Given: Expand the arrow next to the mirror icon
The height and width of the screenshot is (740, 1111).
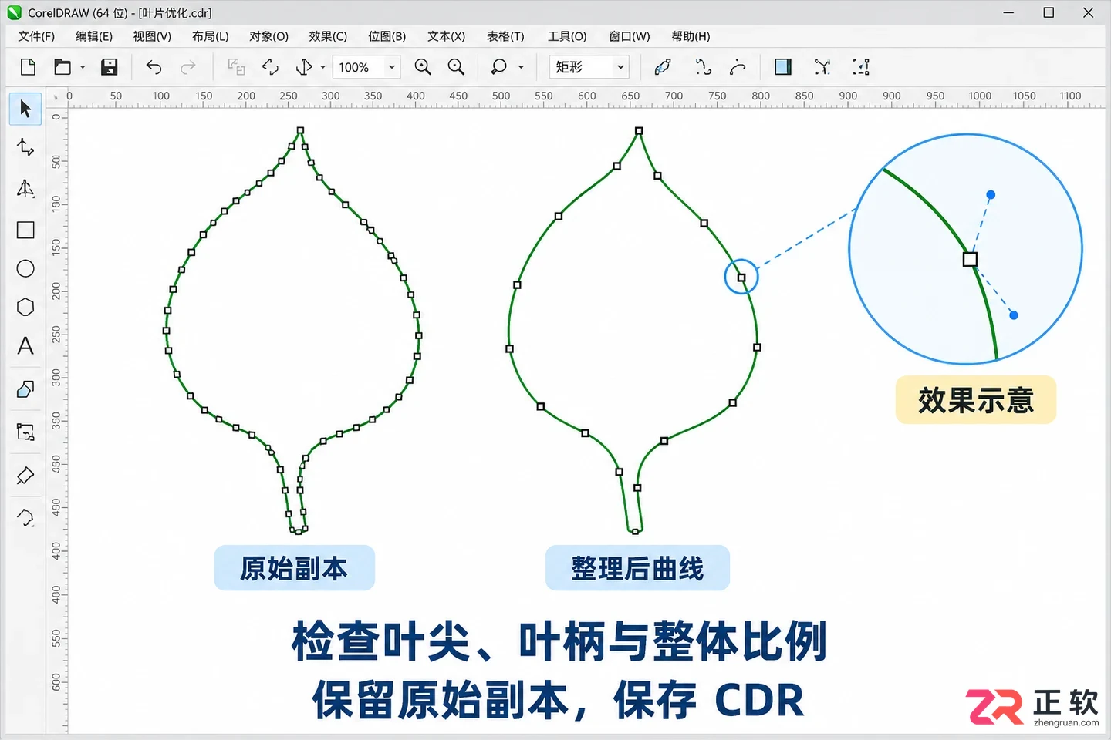Looking at the screenshot, I should 323,67.
